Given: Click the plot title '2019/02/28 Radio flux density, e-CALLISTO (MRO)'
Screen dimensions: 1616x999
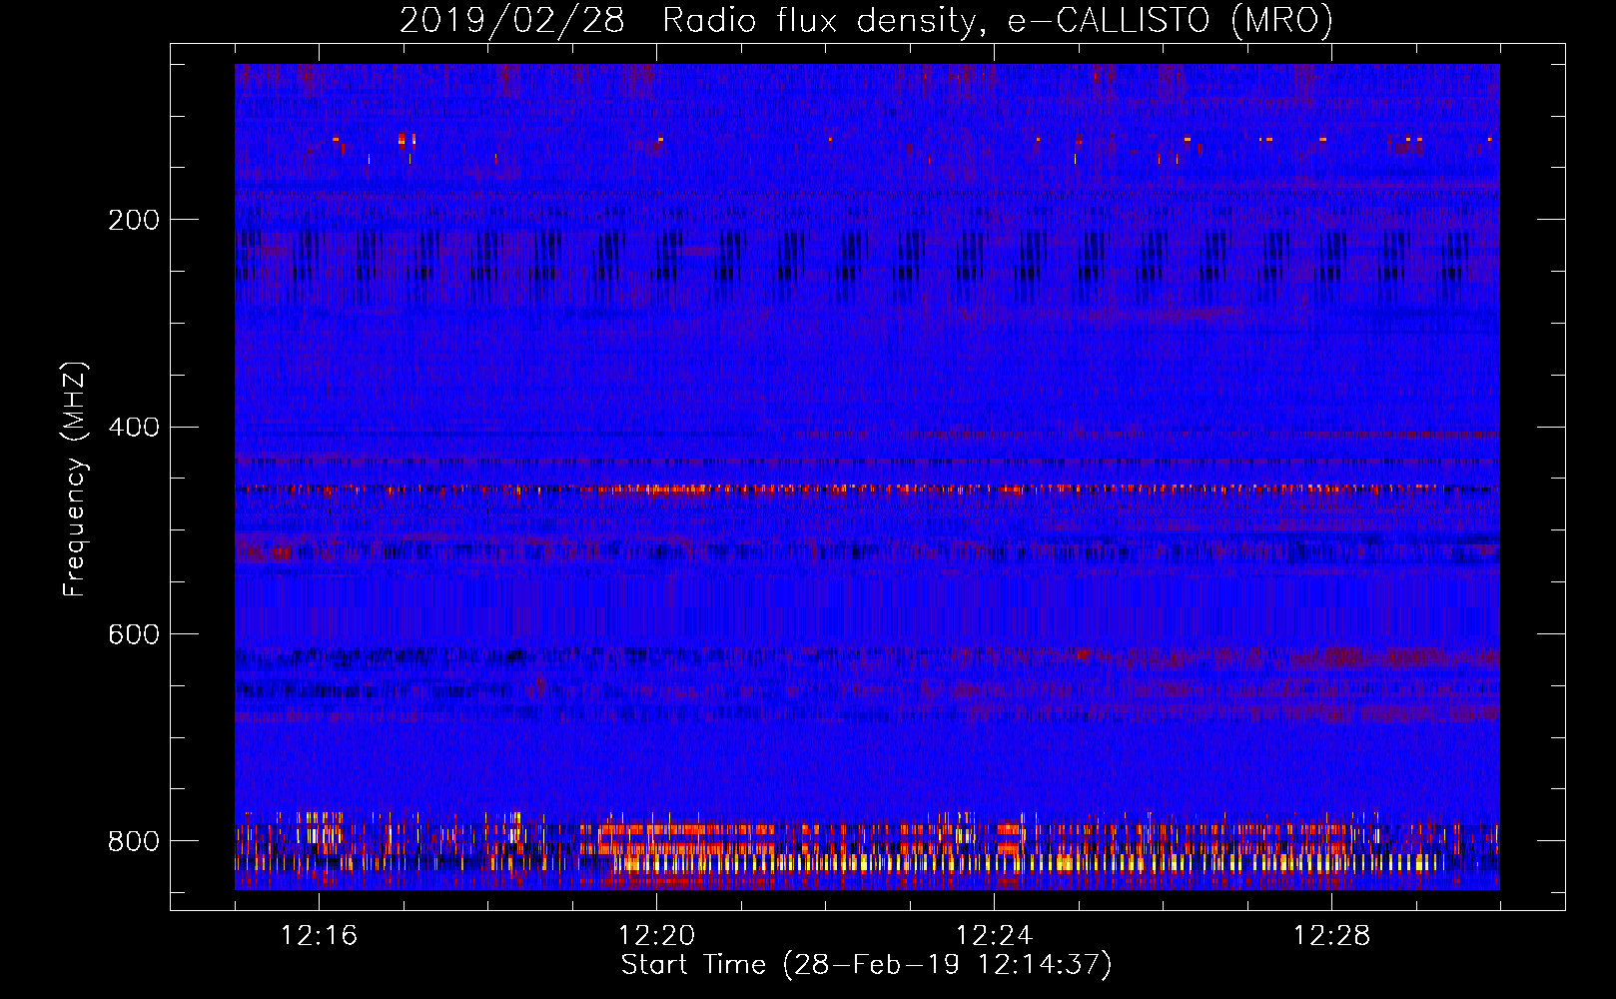Looking at the screenshot, I should pyautogui.click(x=866, y=20).
